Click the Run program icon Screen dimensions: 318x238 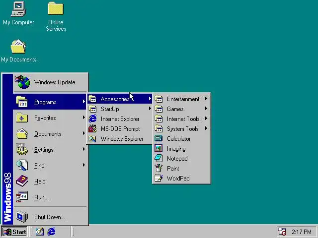click(x=22, y=197)
